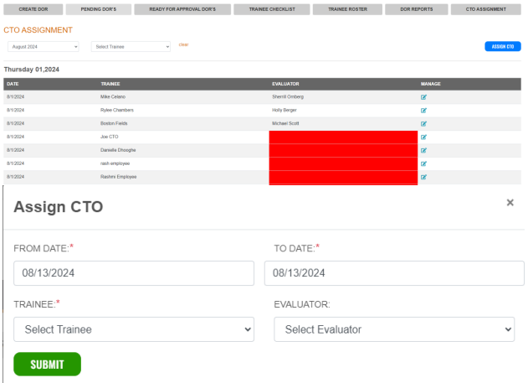Open the August 2024 month dropdown
528x383 pixels.
44,47
